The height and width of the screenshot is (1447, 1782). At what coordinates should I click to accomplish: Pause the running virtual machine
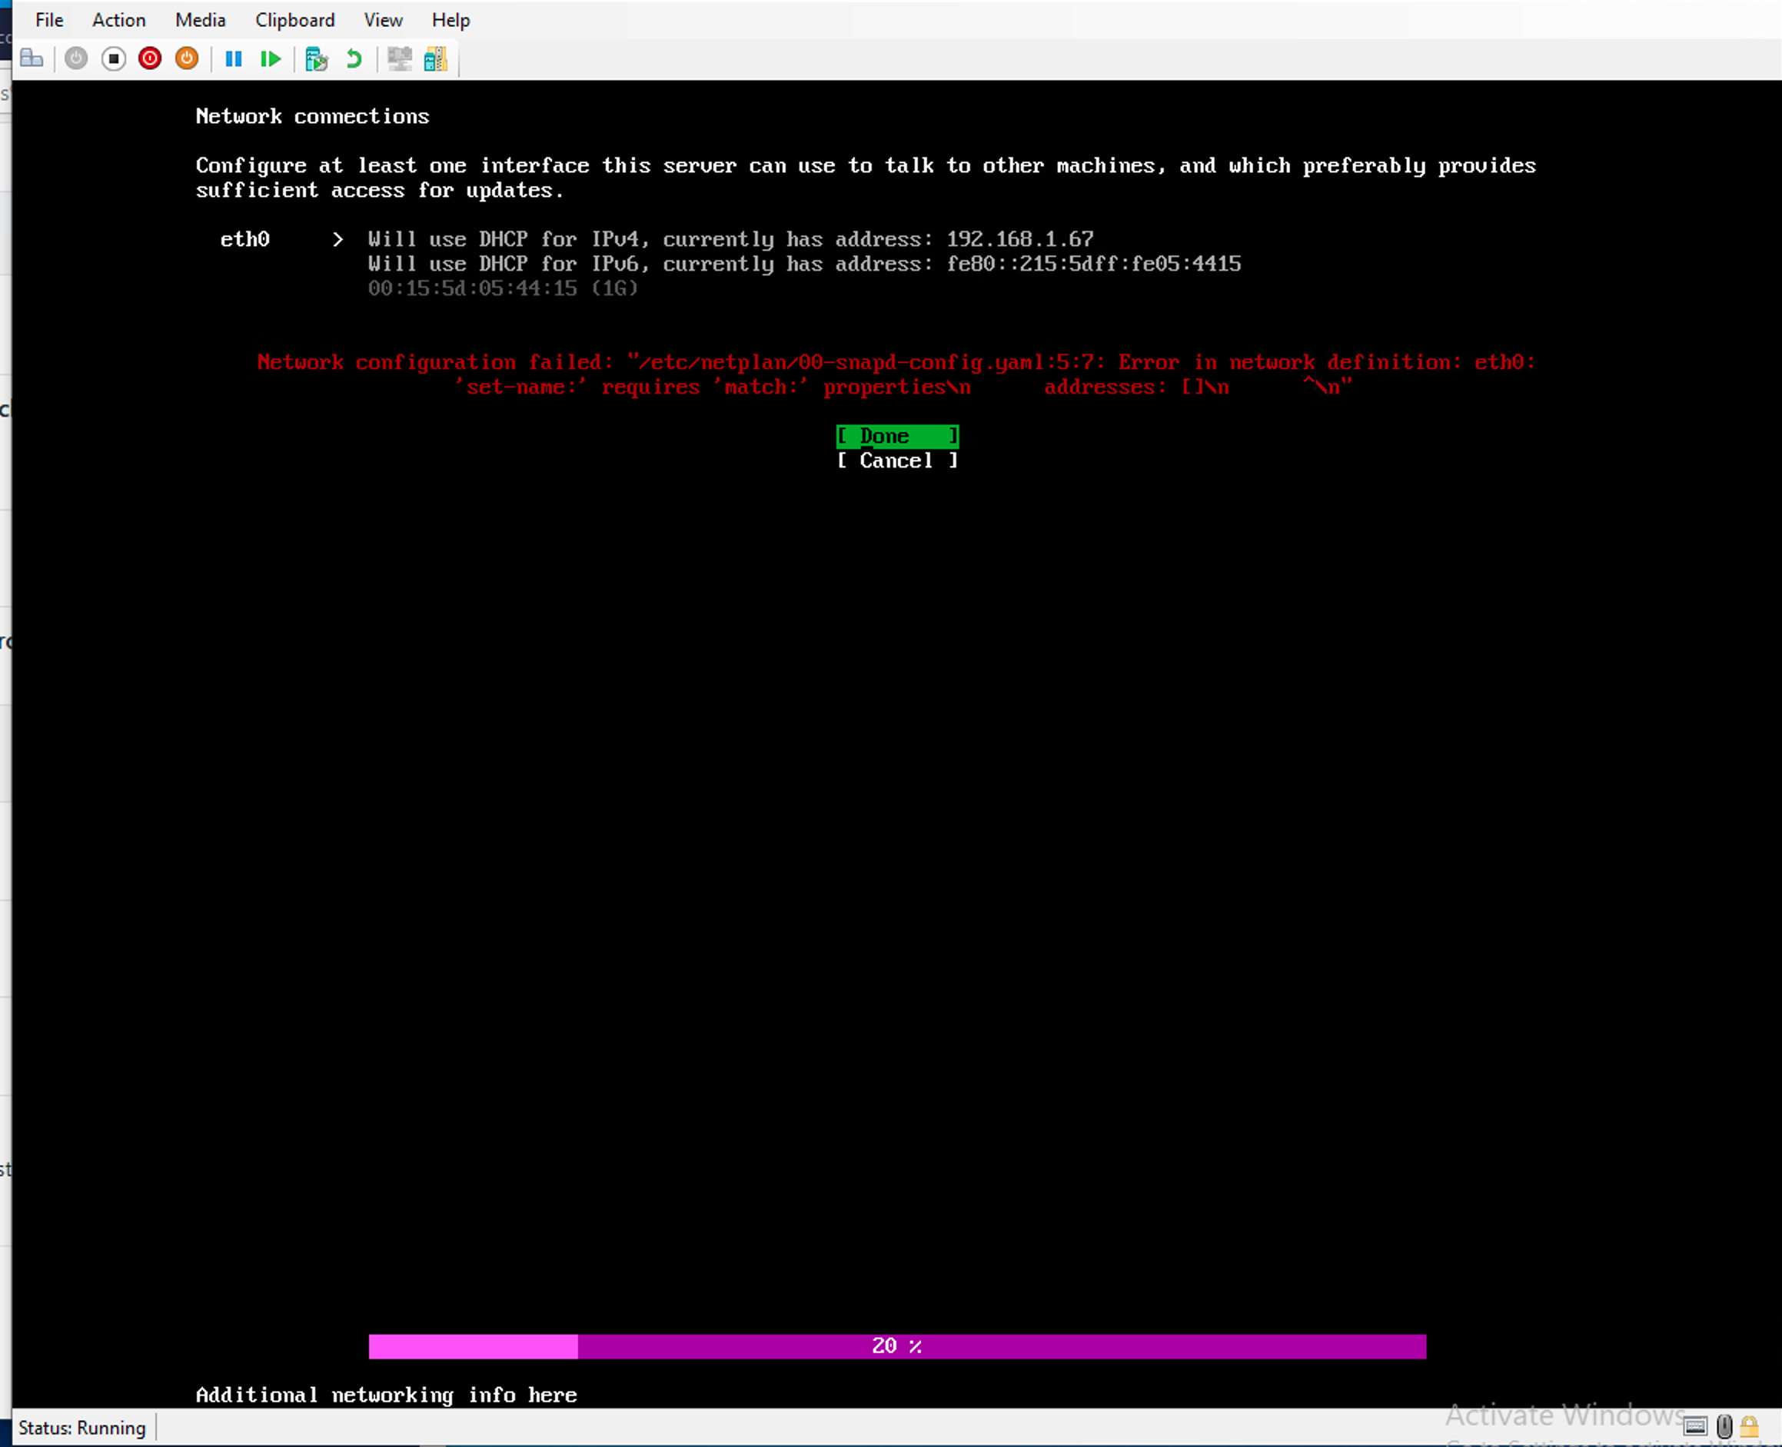pyautogui.click(x=234, y=58)
